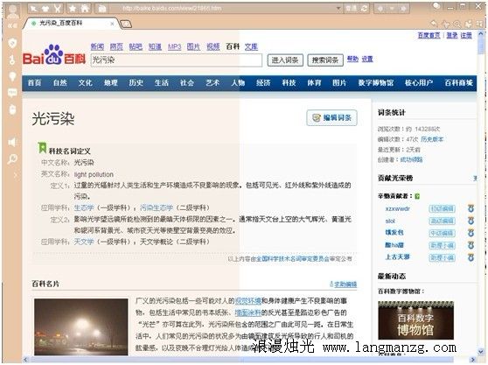Viewport: 488px width, 365px height.
Task: Collapse sidebar using the double-arrow under avatar
Action: point(12,25)
